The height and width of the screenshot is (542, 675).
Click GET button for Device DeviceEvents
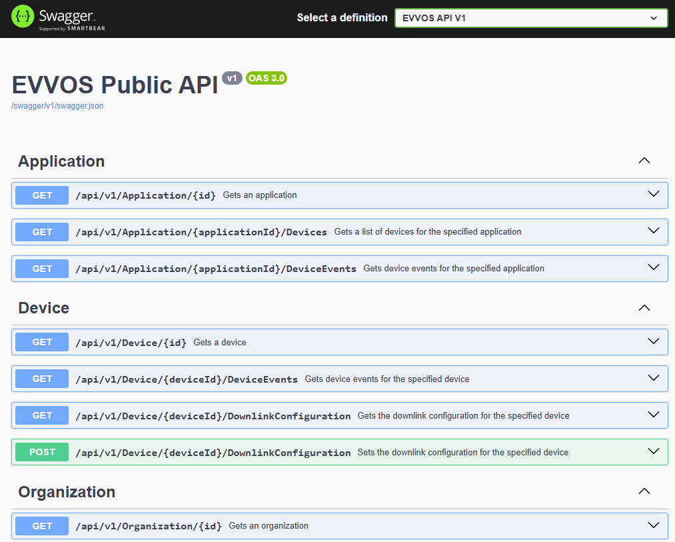pos(42,379)
